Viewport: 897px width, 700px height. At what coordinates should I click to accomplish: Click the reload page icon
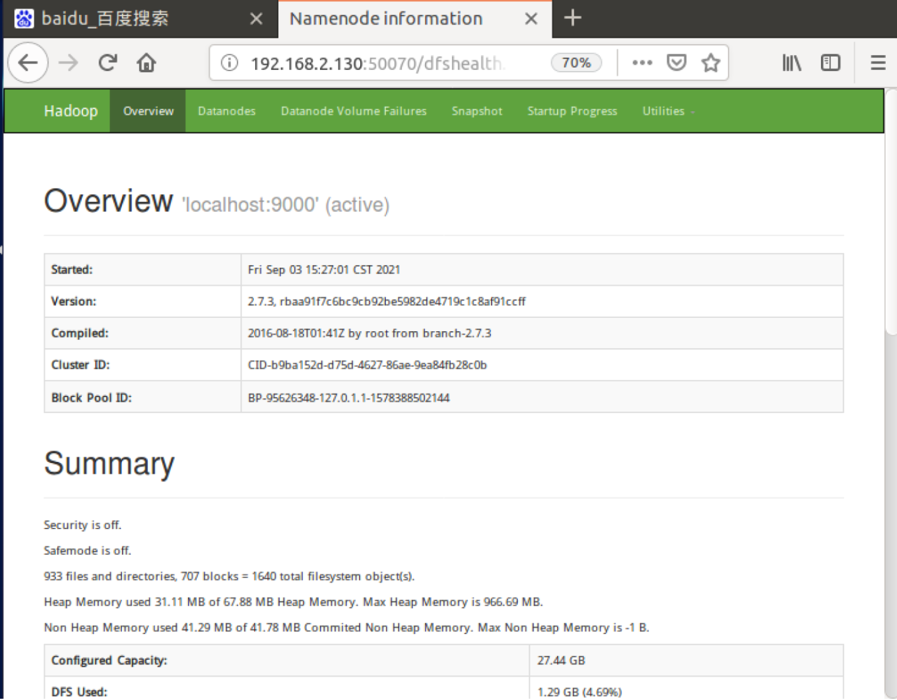click(x=107, y=62)
